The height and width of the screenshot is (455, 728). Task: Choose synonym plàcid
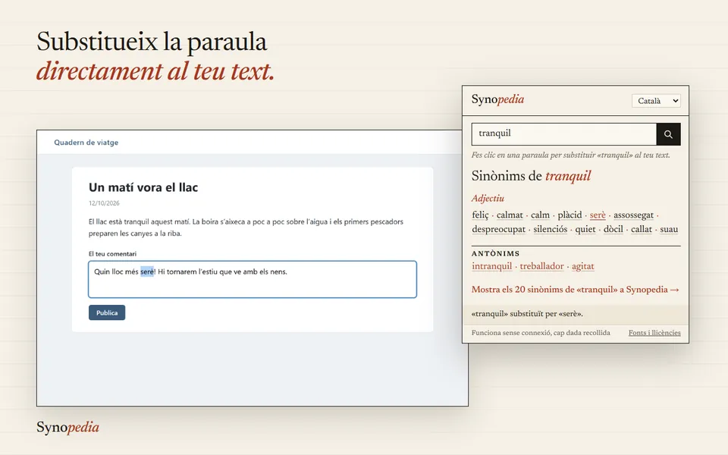pyautogui.click(x=570, y=215)
